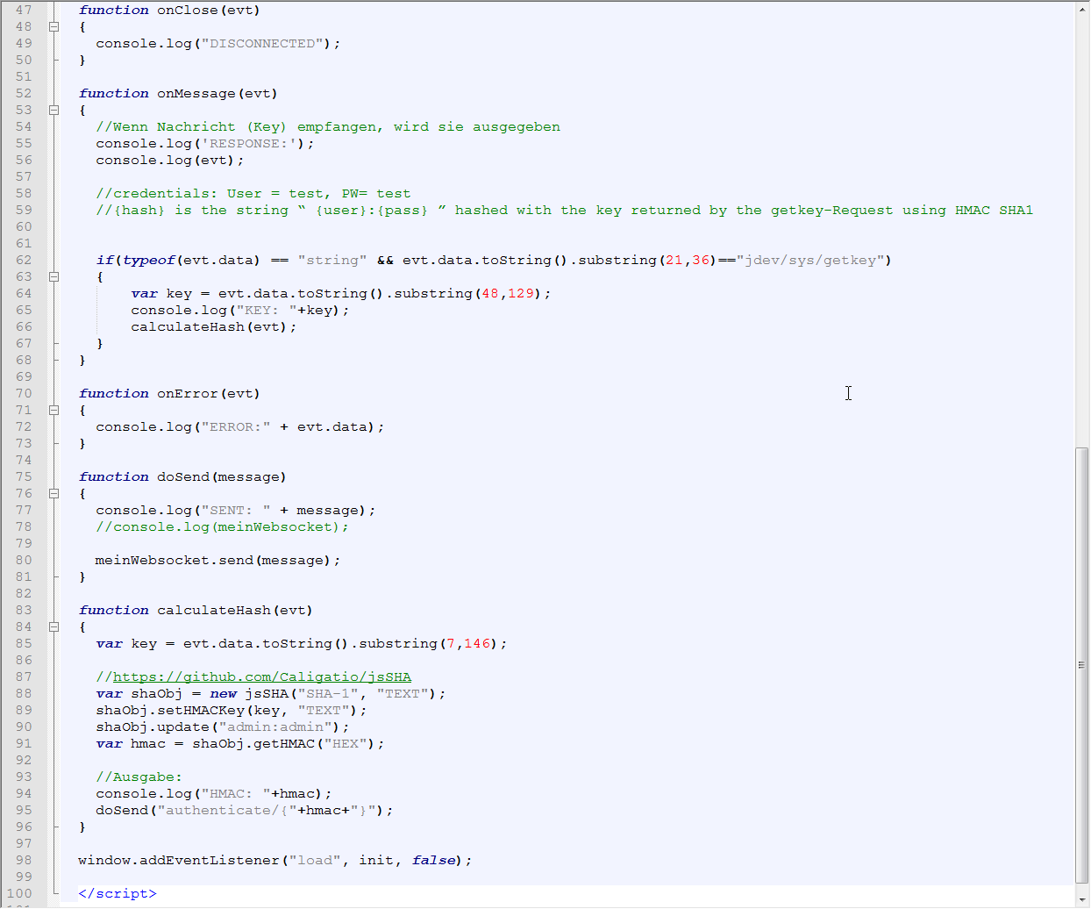Click the closing </script> tag
Screen dimensions: 1091x909
(x=118, y=893)
